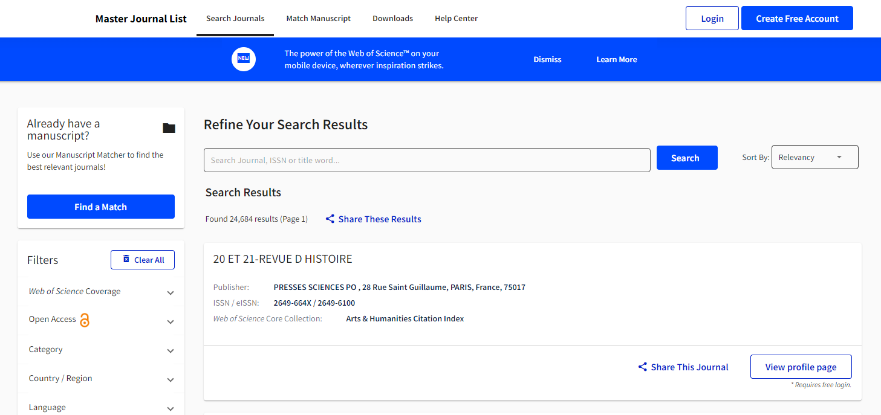Click the View profile page button

pyautogui.click(x=801, y=367)
